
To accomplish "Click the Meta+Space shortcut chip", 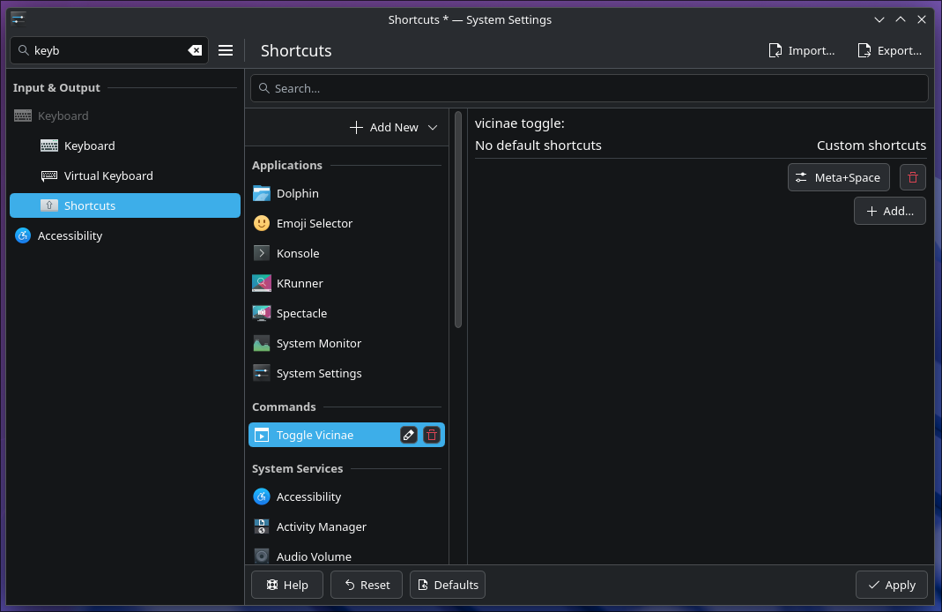I will point(838,176).
